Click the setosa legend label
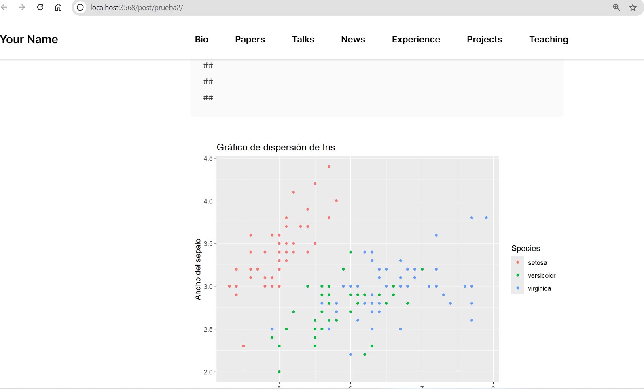The image size is (644, 389). (537, 263)
